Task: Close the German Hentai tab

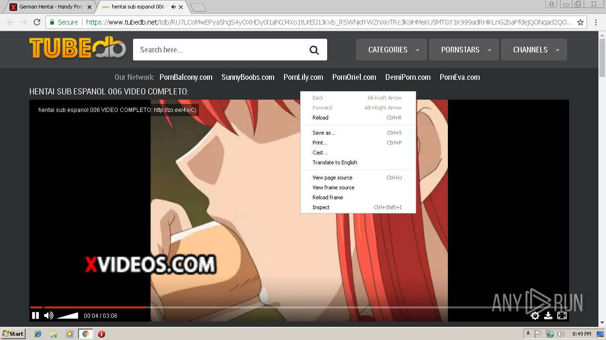Action: pos(89,7)
